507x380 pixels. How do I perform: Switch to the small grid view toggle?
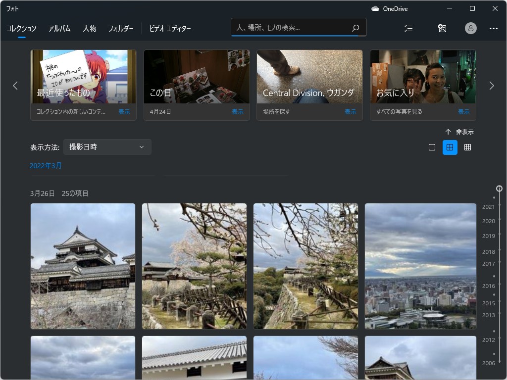point(467,147)
